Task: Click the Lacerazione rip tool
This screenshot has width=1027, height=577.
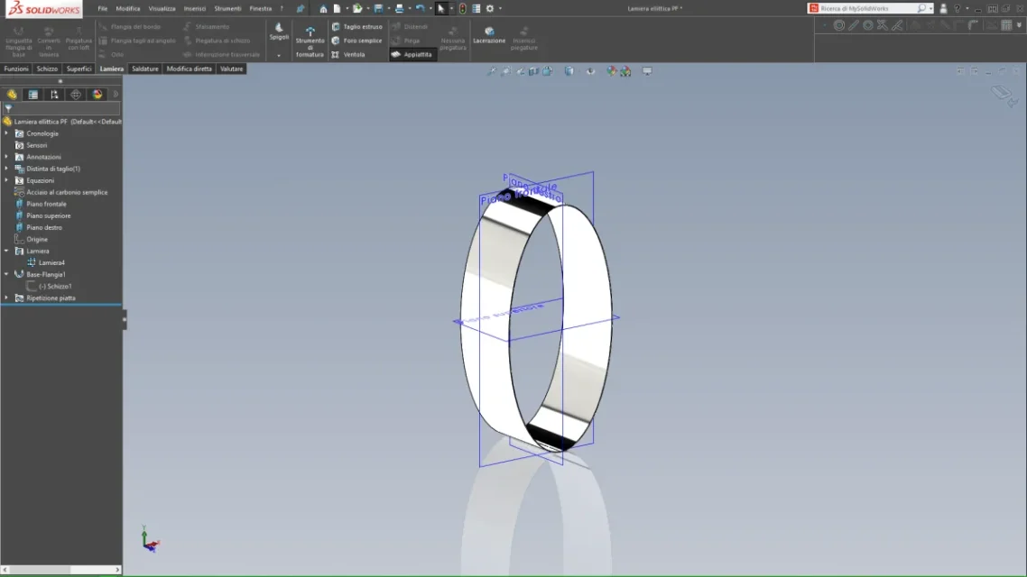Action: pos(489,34)
